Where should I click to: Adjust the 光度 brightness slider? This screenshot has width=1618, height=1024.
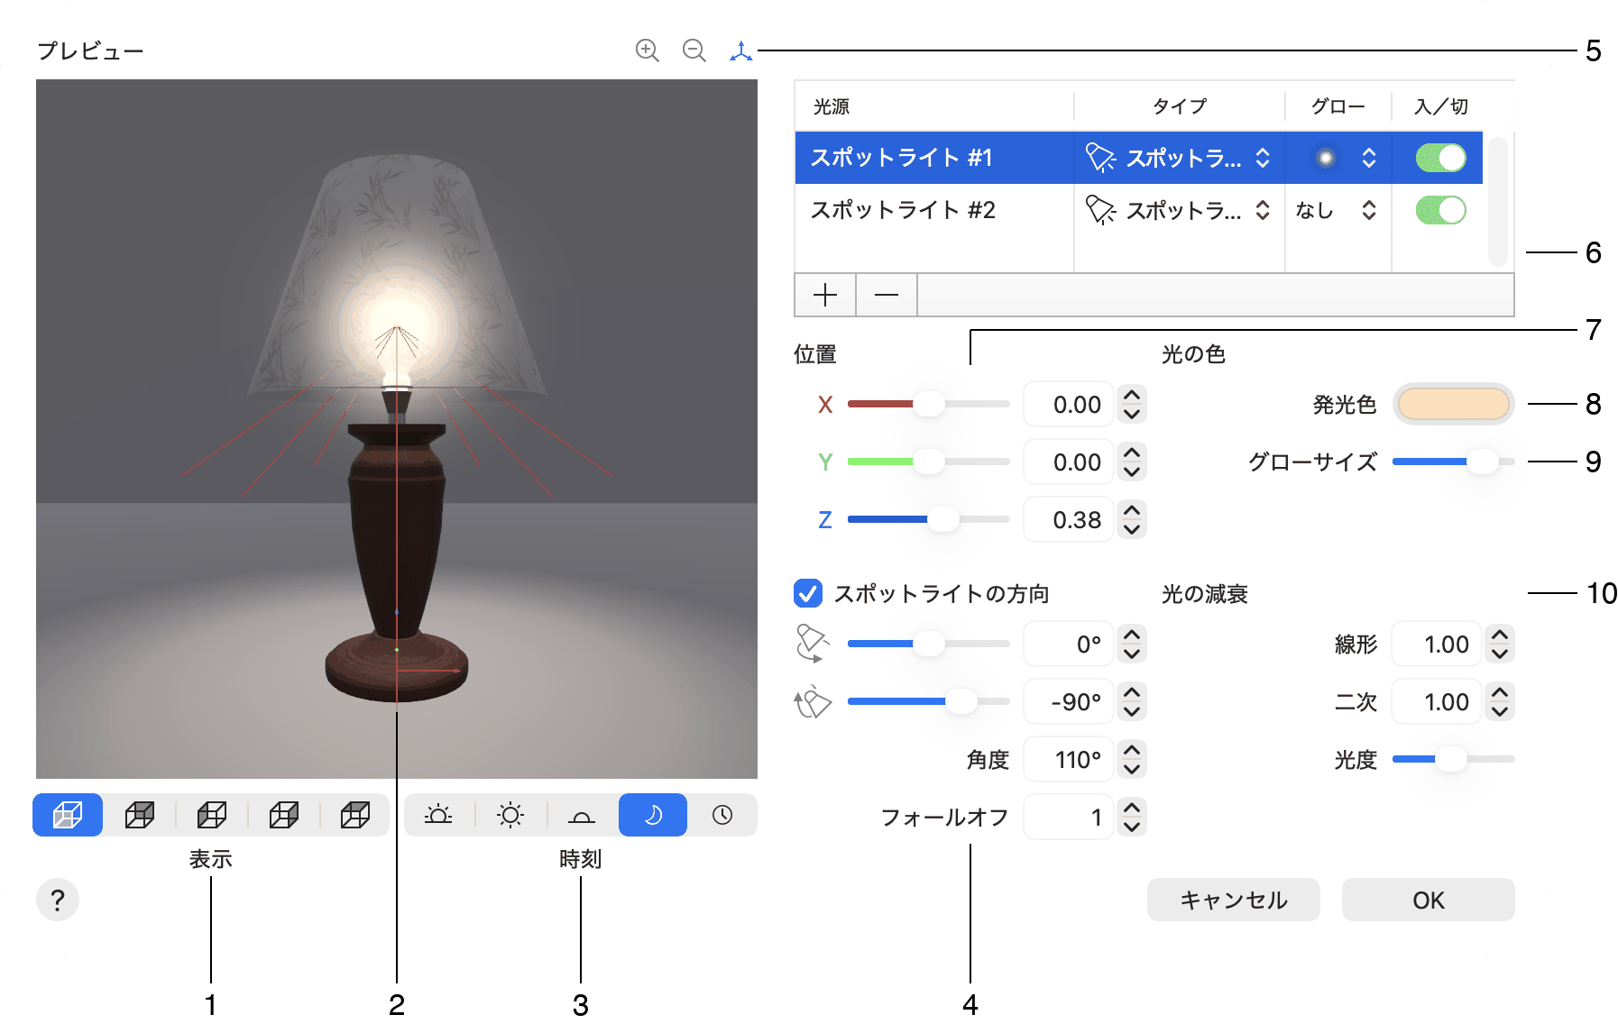click(x=1453, y=759)
